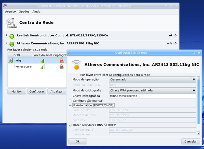Image resolution: width=204 pixels, height=149 pixels.
Task: Click the green eth0 Realtek status icon
Action: (12, 36)
